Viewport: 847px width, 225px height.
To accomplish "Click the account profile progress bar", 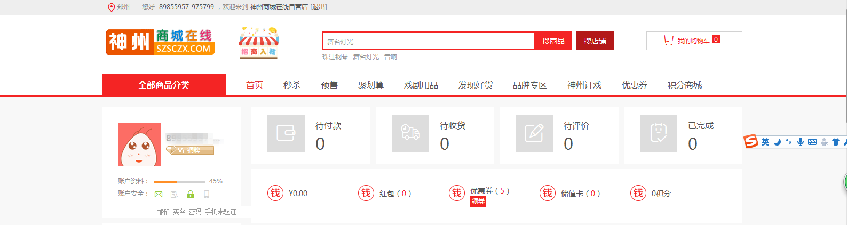I will point(179,182).
